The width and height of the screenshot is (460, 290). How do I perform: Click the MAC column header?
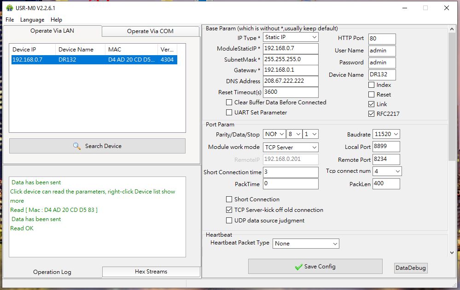pyautogui.click(x=131, y=50)
